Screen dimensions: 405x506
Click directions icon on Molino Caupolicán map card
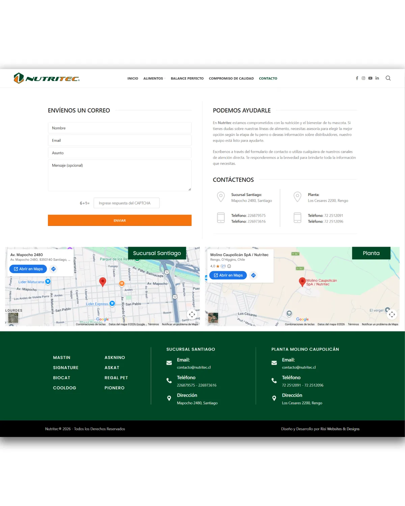[x=253, y=275]
